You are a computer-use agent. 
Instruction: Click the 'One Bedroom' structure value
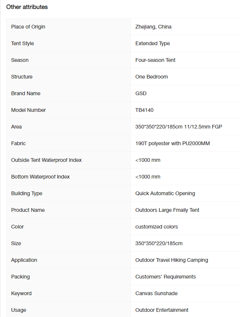coord(151,77)
